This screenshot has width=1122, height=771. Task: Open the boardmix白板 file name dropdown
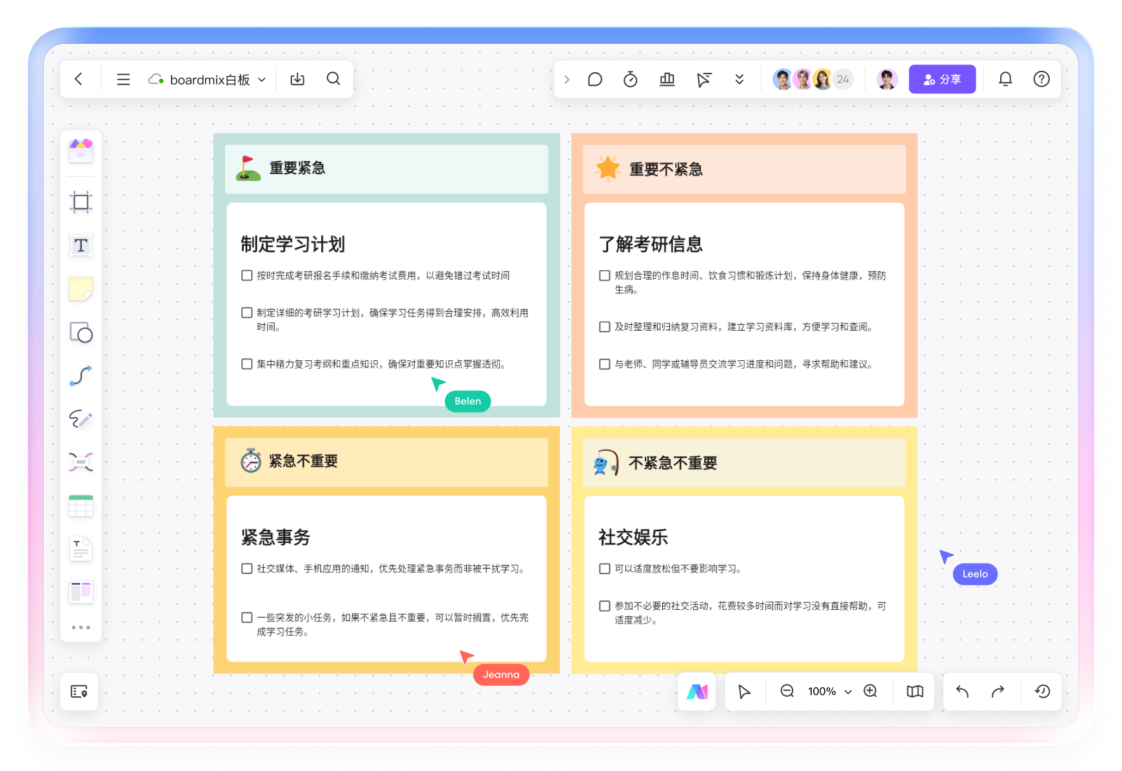262,80
